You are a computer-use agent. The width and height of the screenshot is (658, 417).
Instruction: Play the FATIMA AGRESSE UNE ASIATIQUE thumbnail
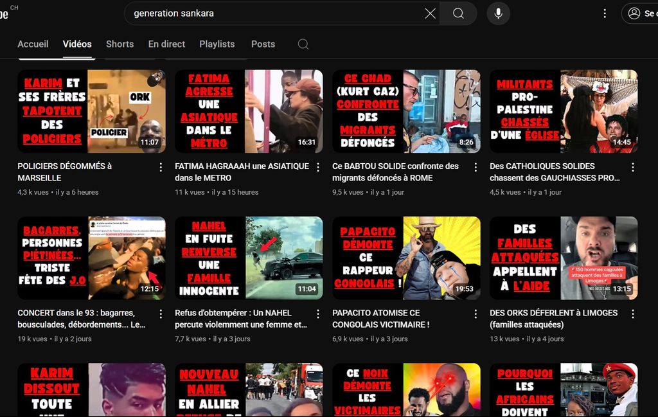pos(249,111)
